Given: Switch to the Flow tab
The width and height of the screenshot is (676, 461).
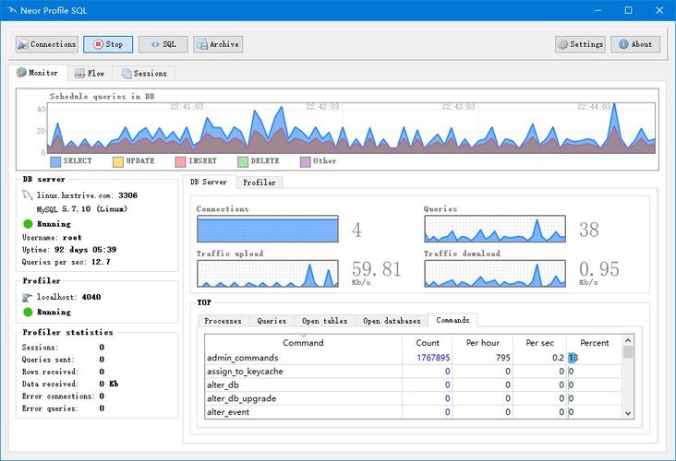Looking at the screenshot, I should click(x=91, y=74).
